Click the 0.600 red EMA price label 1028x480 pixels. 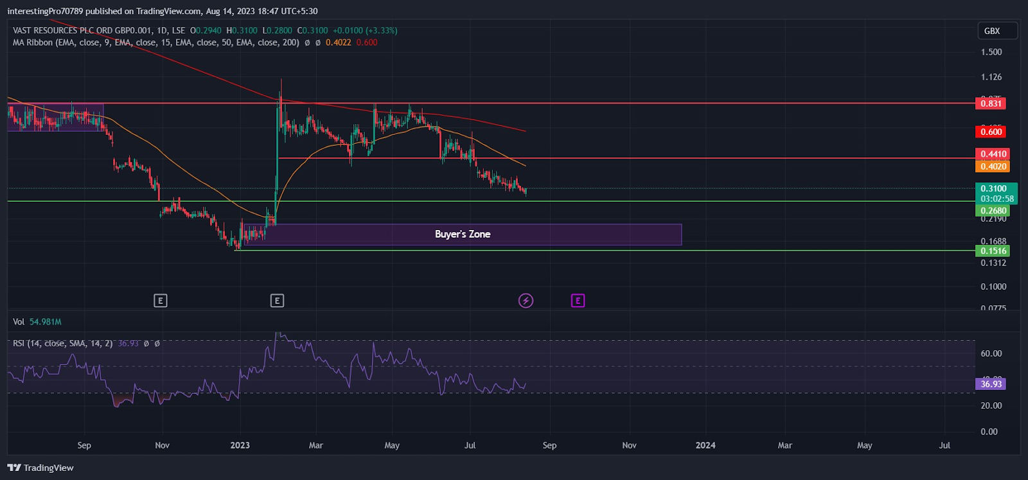click(x=991, y=132)
